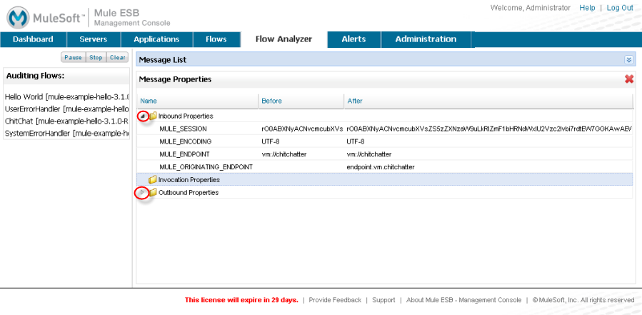The width and height of the screenshot is (642, 315).
Task: Click the After vm://chitchatter value
Action: pyautogui.click(x=369, y=154)
